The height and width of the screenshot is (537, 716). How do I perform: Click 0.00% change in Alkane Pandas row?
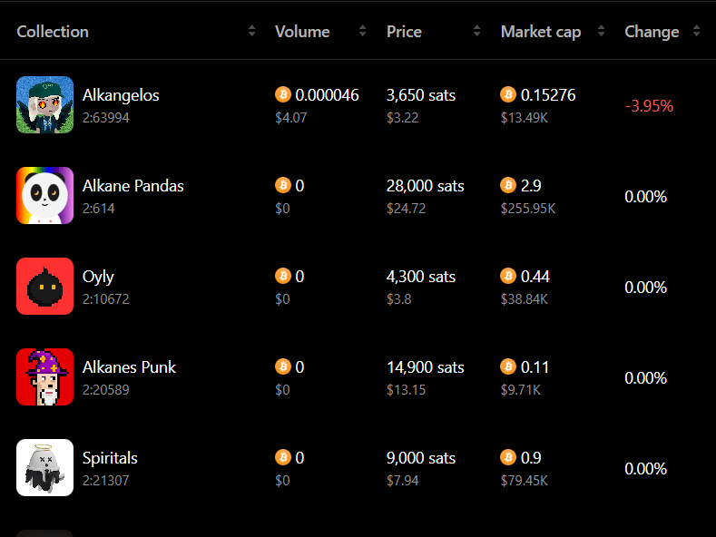coord(646,197)
